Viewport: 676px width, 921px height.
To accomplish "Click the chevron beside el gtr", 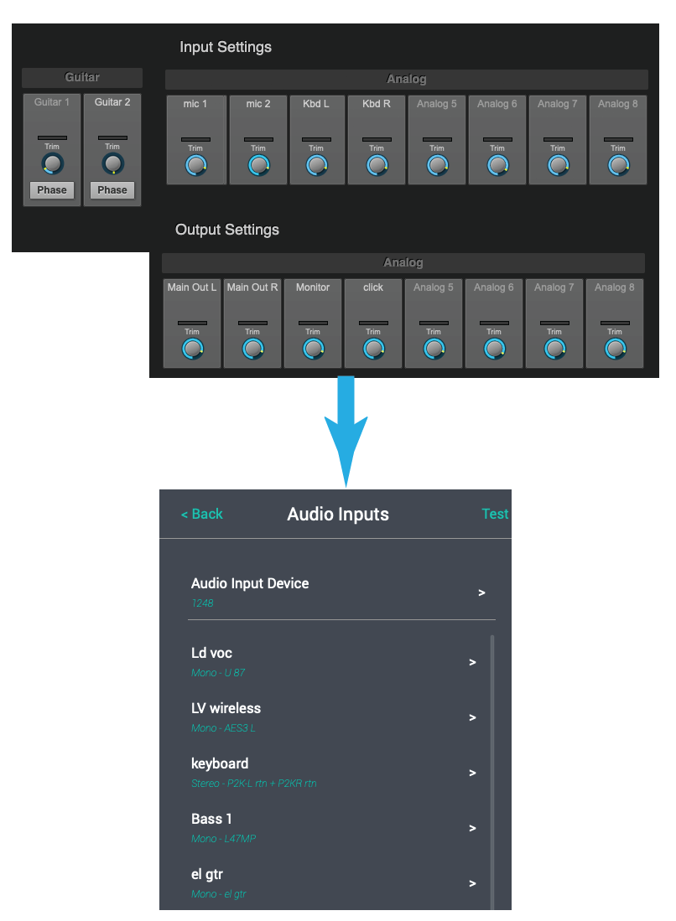I will (x=472, y=883).
